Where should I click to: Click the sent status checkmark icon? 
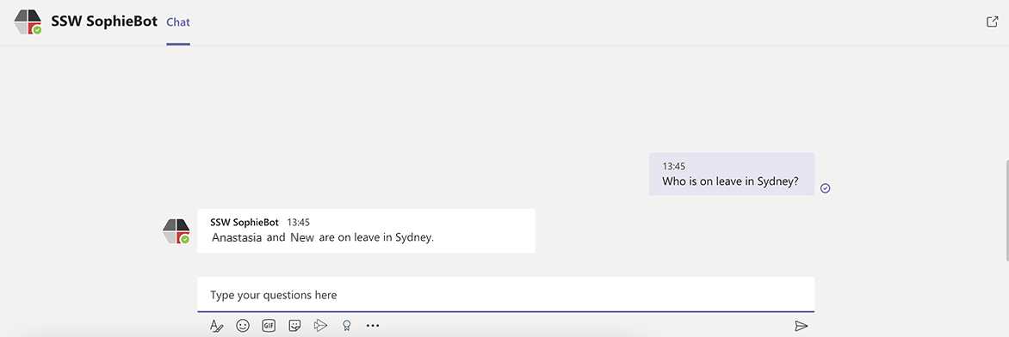click(826, 188)
